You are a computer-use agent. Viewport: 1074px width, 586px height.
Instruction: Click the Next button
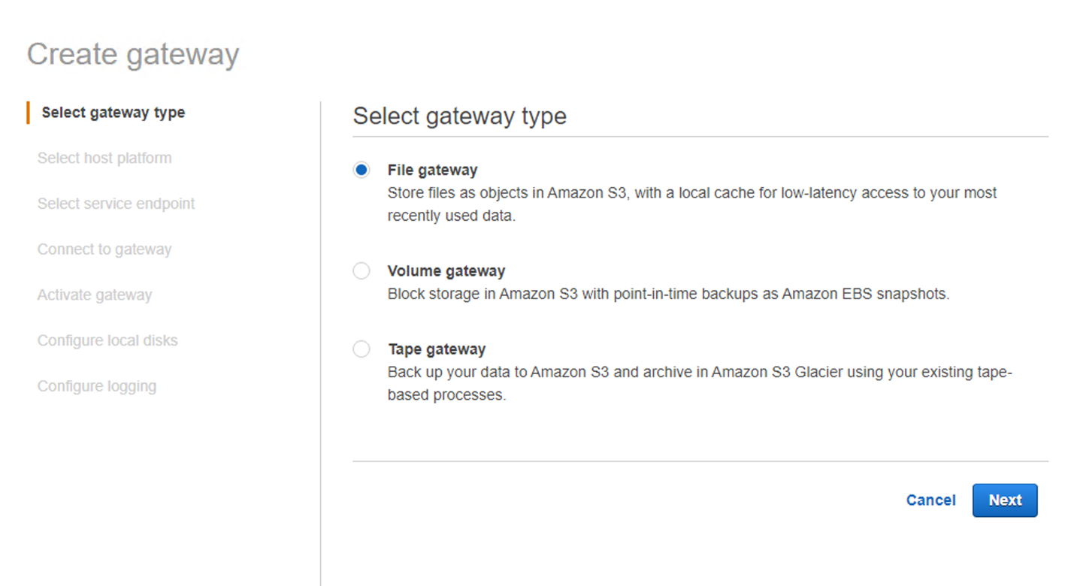(1005, 500)
